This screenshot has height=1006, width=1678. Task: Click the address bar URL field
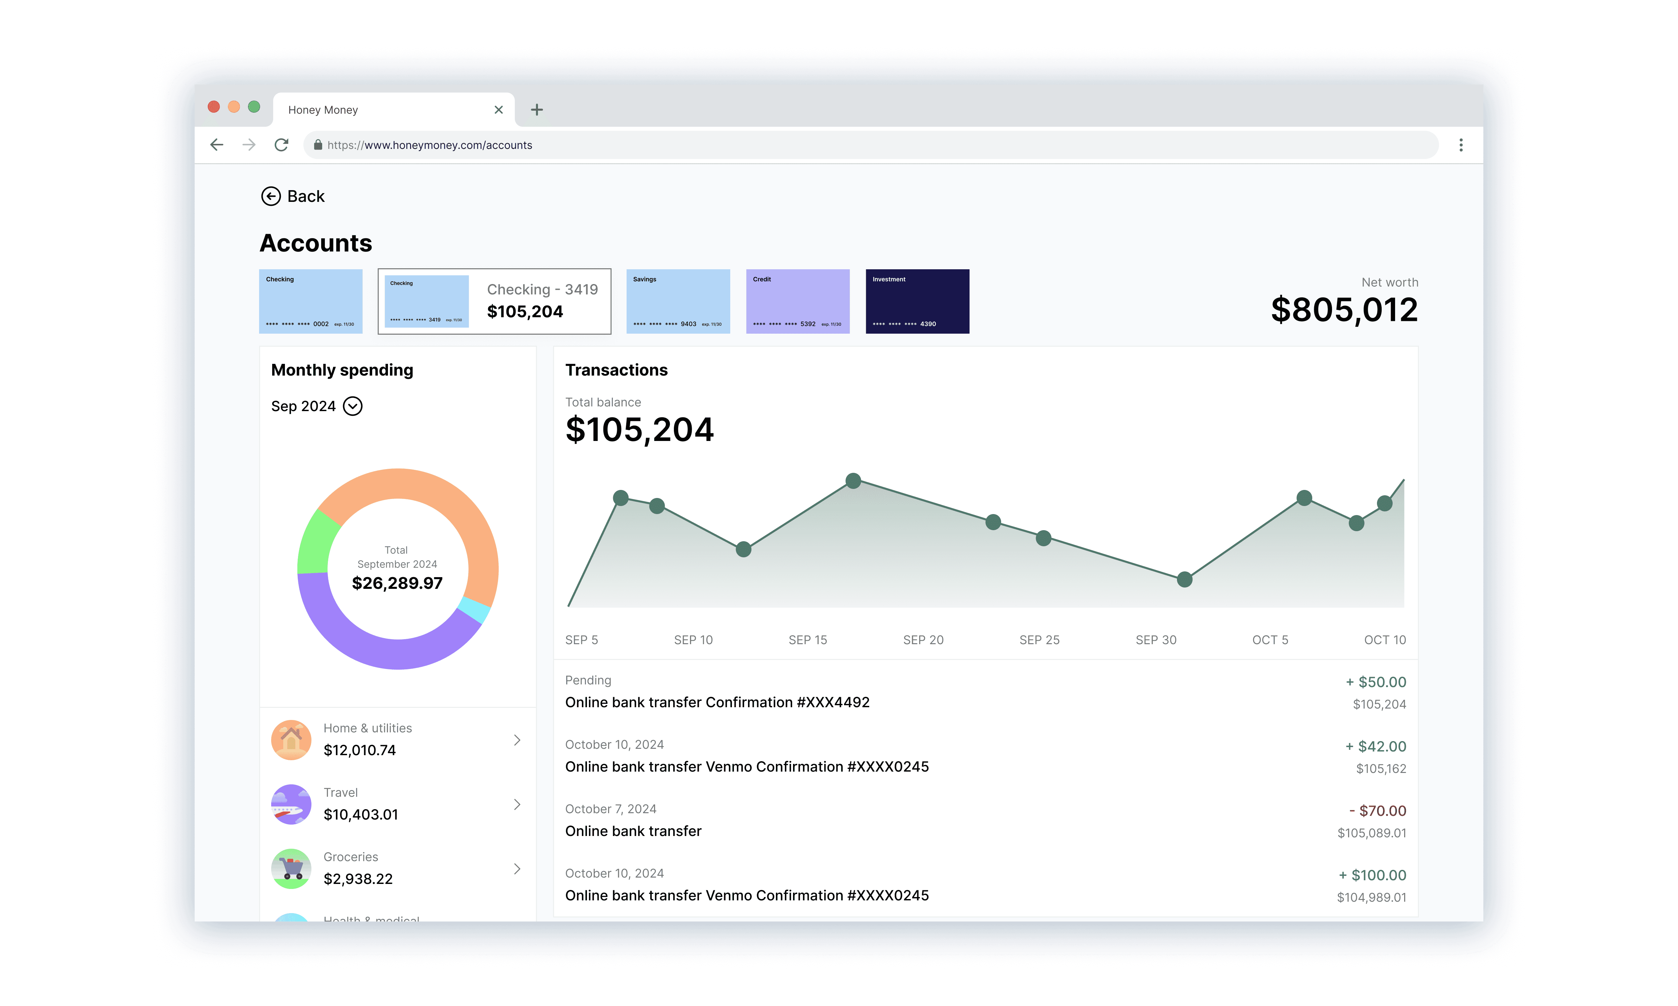click(x=871, y=145)
